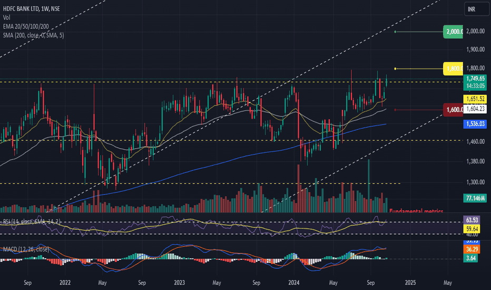Screen dimensions: 491x290
Task: Click the dark red 1,600 price line label
Action: pyautogui.click(x=453, y=110)
